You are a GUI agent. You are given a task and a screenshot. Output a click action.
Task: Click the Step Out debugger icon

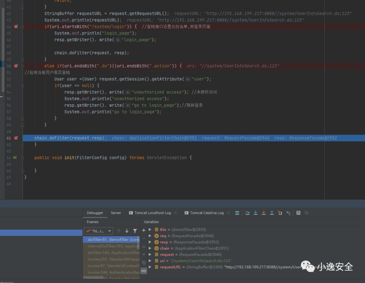(x=272, y=213)
